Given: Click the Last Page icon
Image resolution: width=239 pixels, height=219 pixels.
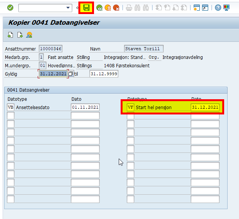Looking at the screenshot, I should pyautogui.click(x=184, y=8).
